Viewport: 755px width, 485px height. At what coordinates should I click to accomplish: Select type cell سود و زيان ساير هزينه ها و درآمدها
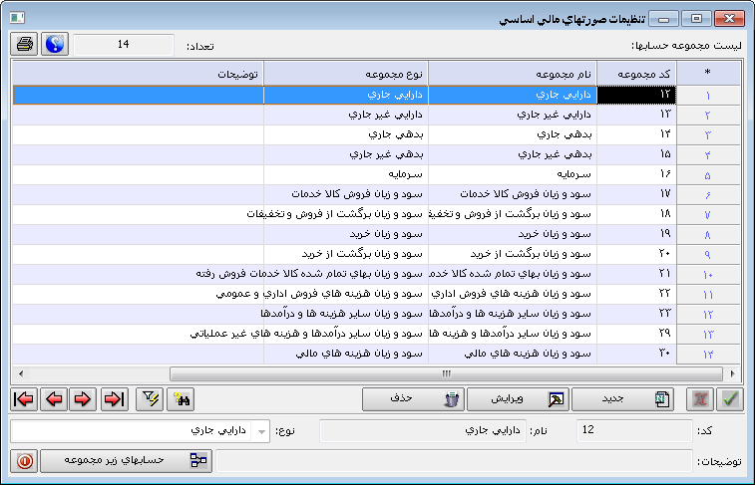(x=346, y=314)
